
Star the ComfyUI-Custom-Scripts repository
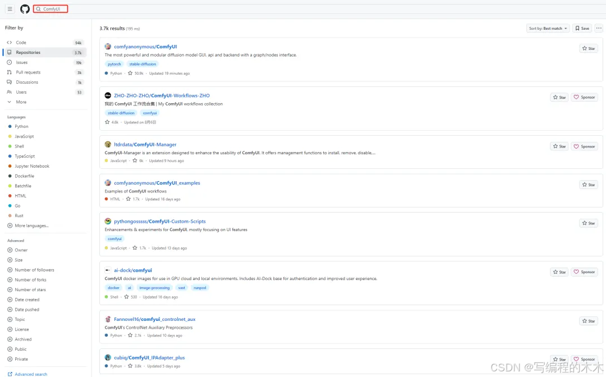(589, 223)
